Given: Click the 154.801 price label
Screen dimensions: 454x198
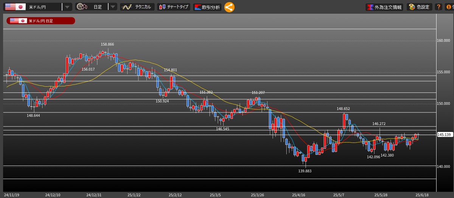Looking at the screenshot, I should pos(170,70).
